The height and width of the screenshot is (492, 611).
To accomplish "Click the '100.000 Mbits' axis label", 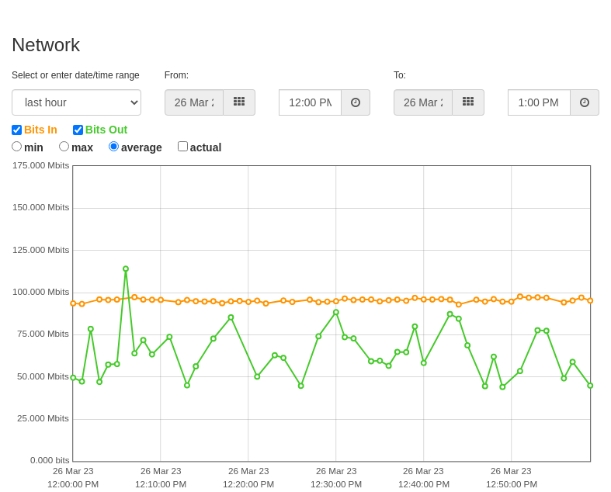I will pos(40,292).
